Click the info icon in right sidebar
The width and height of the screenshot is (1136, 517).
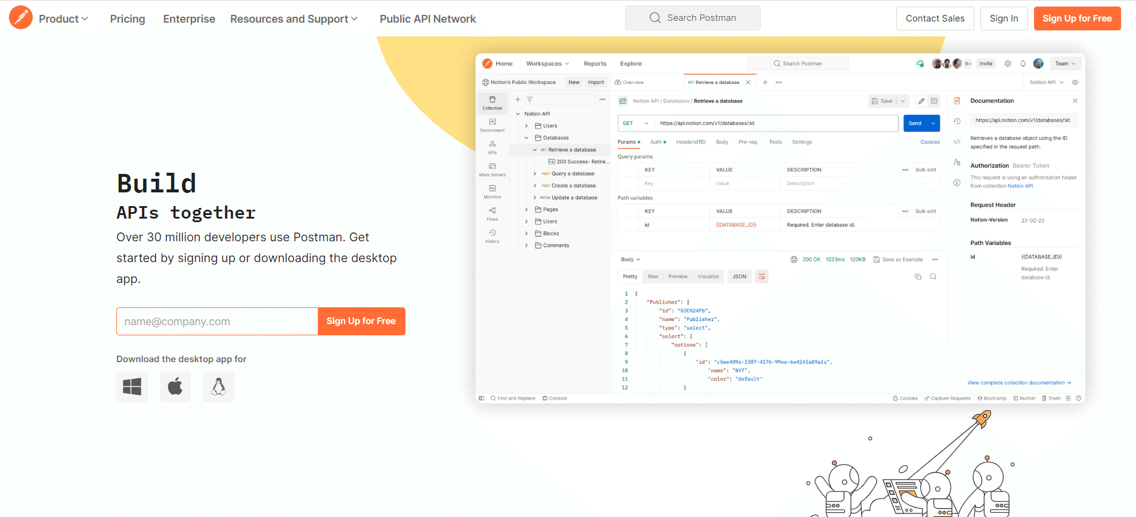957,183
